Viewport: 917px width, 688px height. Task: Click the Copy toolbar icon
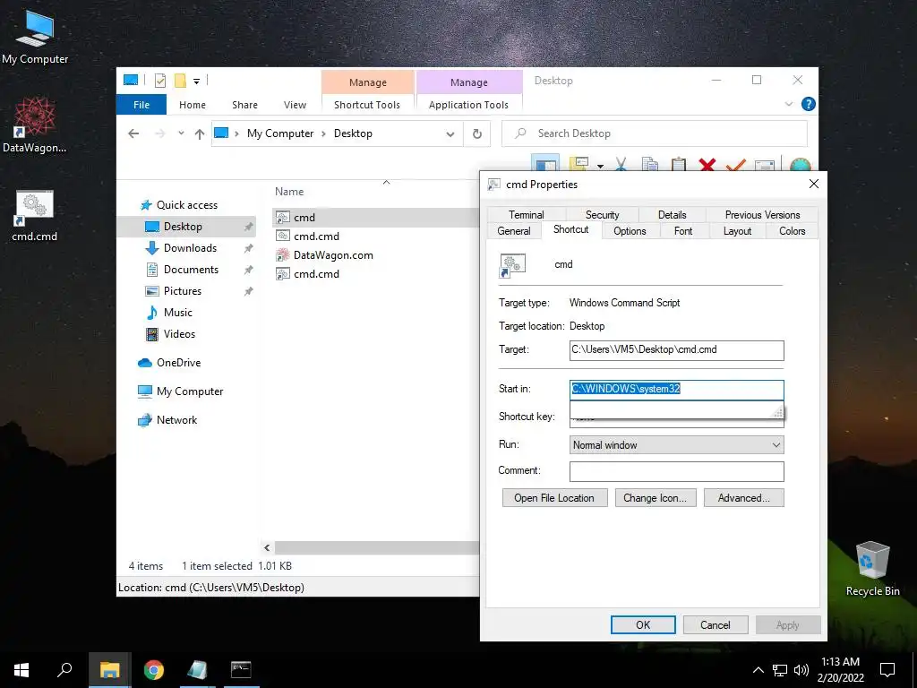650,165
